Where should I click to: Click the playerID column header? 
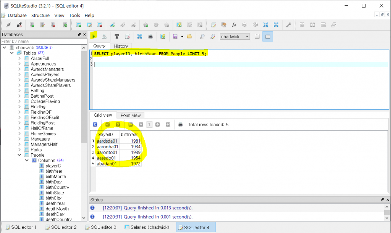click(x=105, y=134)
